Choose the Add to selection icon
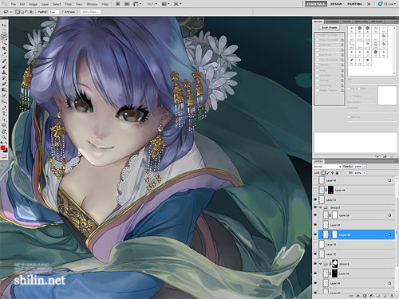This screenshot has height=299, width=399. pos(22,12)
